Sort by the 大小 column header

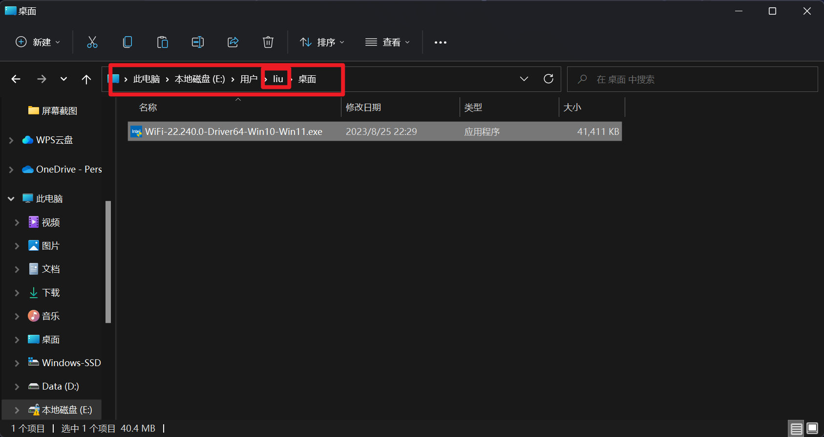(x=572, y=107)
